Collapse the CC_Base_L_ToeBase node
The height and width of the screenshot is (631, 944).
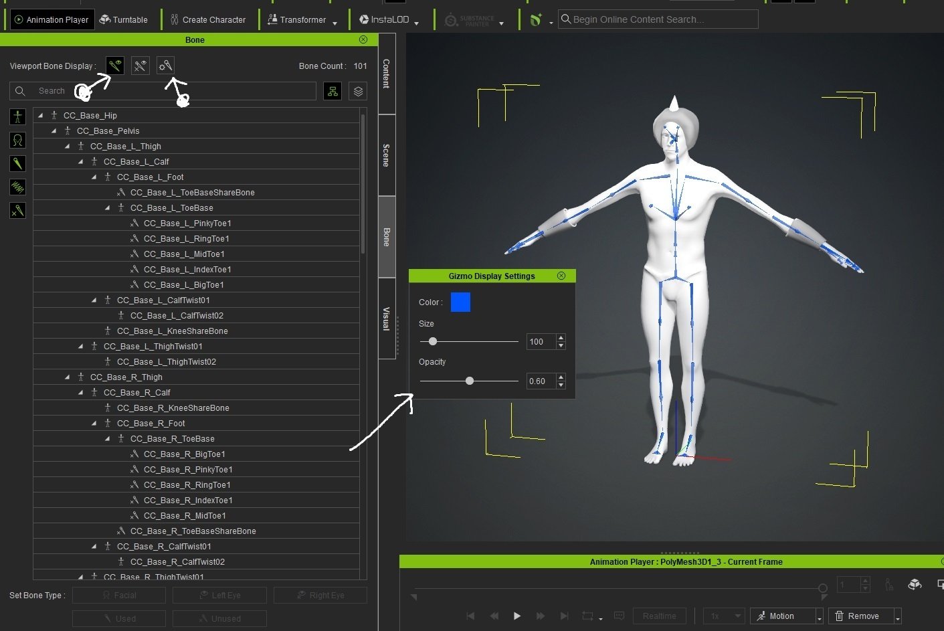coord(107,207)
